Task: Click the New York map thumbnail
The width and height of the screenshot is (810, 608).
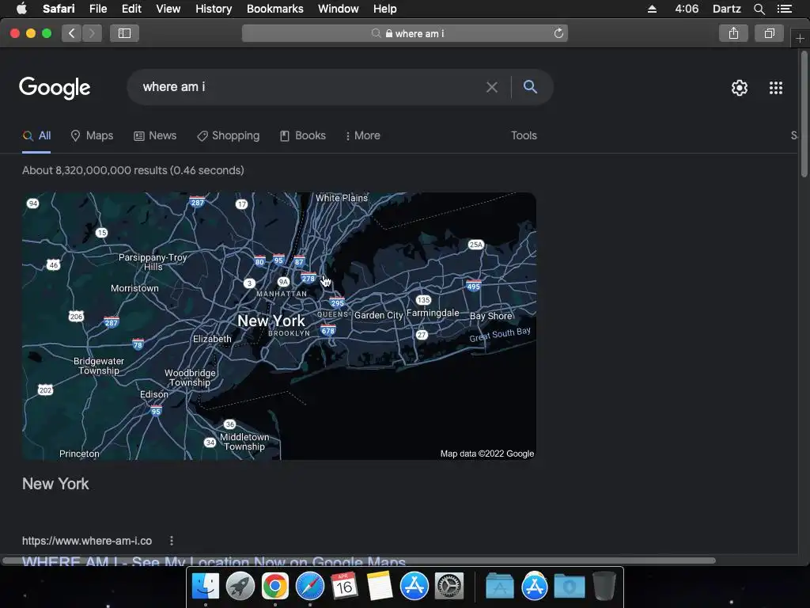Action: 279,325
